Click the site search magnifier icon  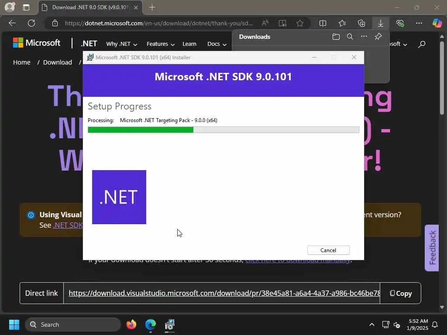point(422,44)
